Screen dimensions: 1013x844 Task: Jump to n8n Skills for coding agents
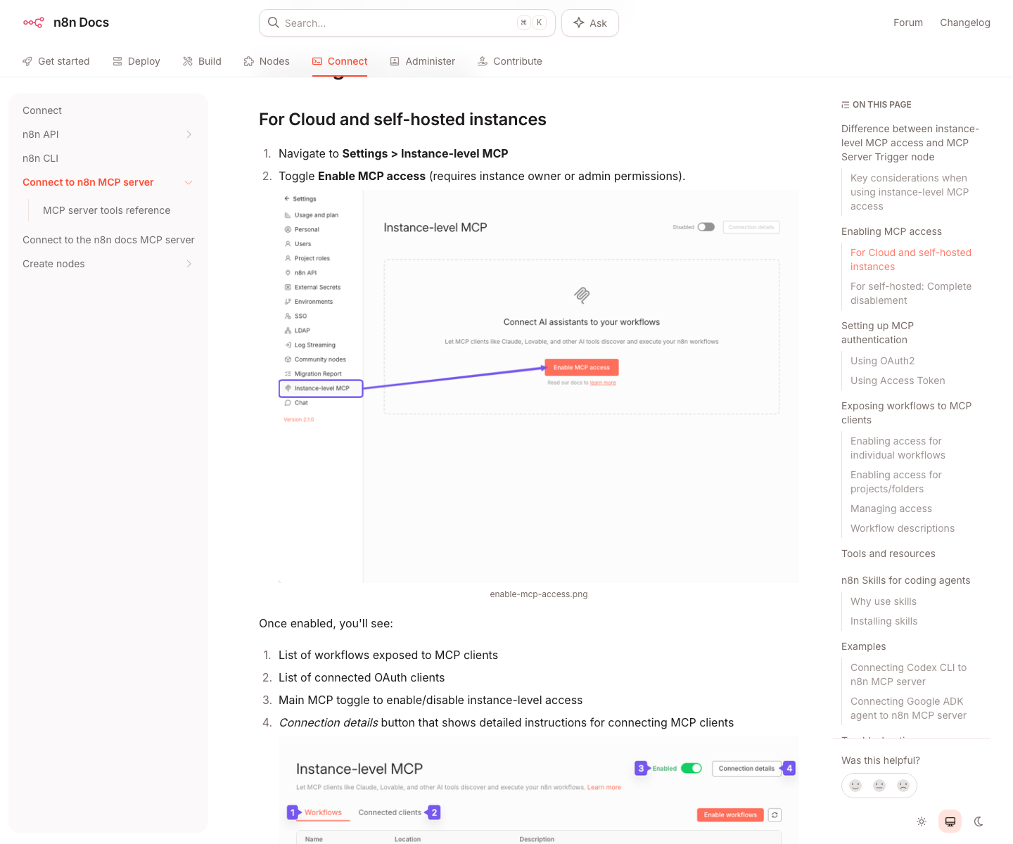coord(905,580)
